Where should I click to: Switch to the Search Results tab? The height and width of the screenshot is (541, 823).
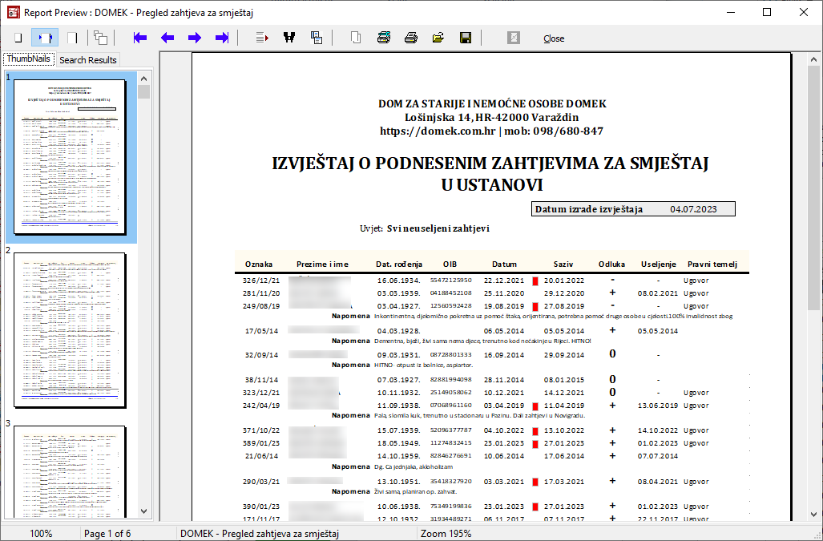coord(88,60)
